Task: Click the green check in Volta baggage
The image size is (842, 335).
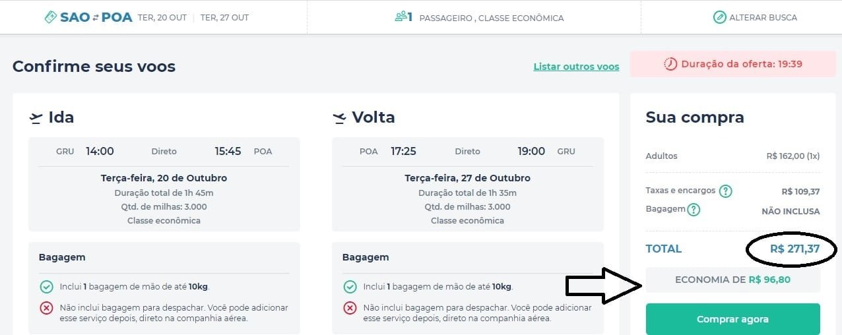Action: pyautogui.click(x=350, y=287)
